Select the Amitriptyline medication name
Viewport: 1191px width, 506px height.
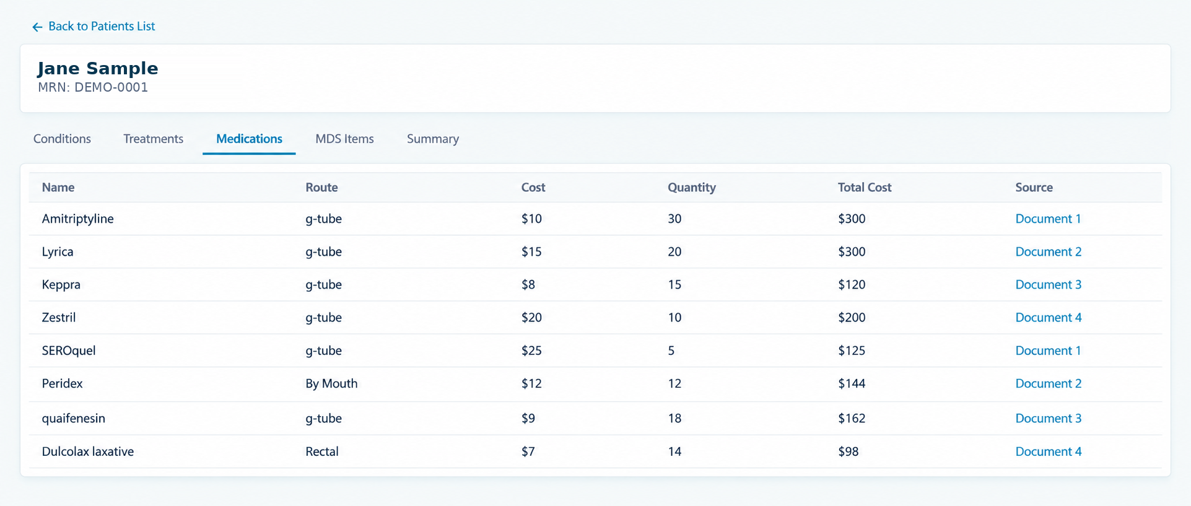point(77,219)
